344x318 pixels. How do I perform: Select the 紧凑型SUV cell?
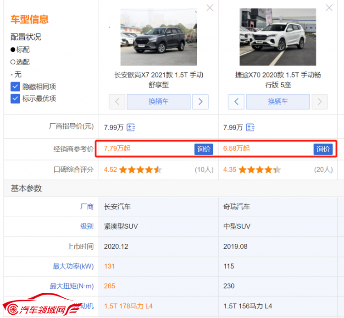pos(159,226)
